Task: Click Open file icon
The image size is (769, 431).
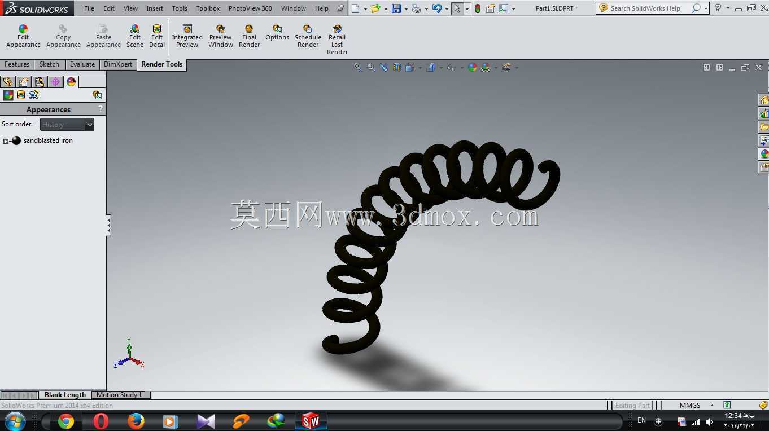Action: click(x=375, y=8)
